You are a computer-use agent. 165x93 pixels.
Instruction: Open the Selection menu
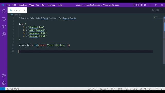23,5
